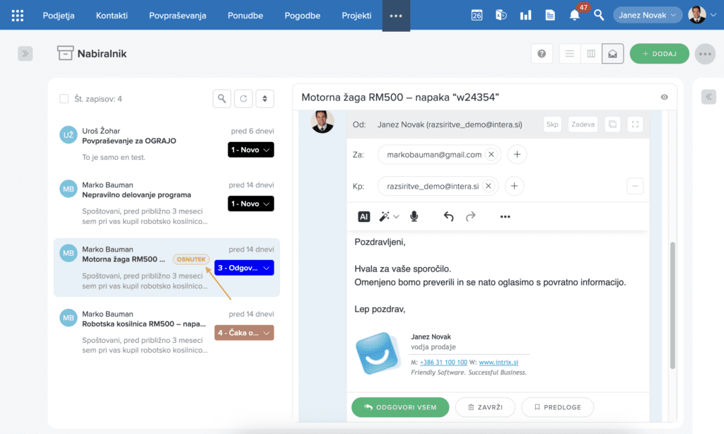The image size is (724, 434).
Task: Refresh the inbox record list
Action: [243, 99]
